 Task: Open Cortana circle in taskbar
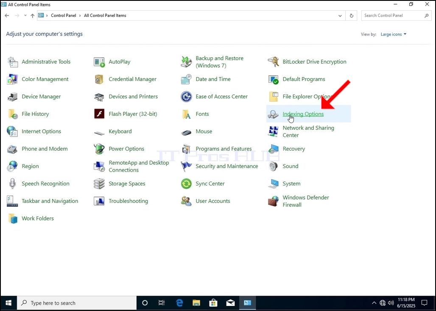point(145,303)
